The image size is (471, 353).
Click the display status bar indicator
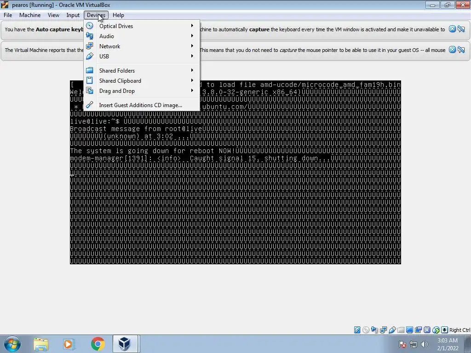409,330
